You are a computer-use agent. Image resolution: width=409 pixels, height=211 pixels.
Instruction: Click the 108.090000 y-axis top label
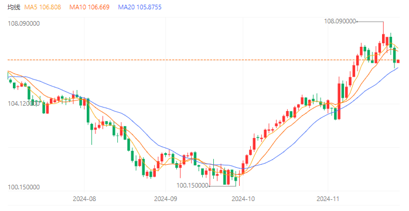point(24,24)
